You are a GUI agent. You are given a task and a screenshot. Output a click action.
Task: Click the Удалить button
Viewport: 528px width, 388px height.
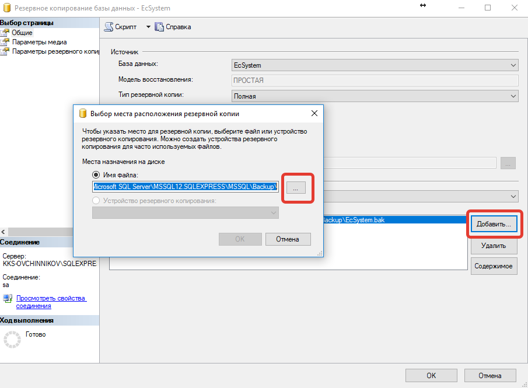click(494, 246)
